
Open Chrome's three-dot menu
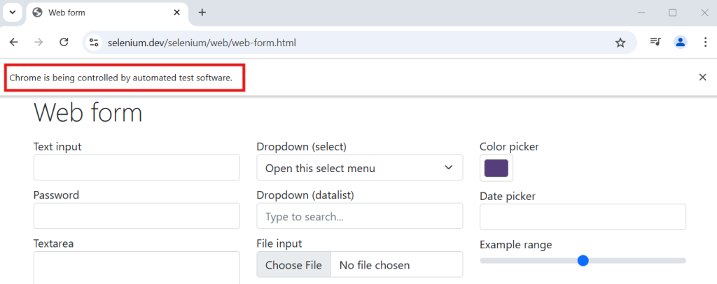point(704,42)
